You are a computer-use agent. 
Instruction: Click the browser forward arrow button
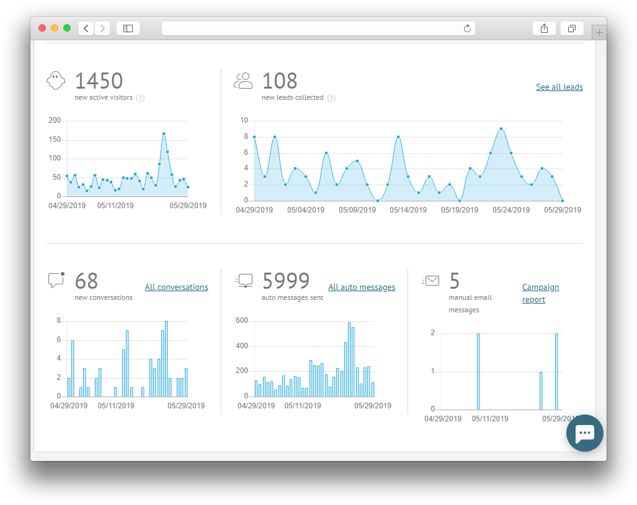pos(102,29)
